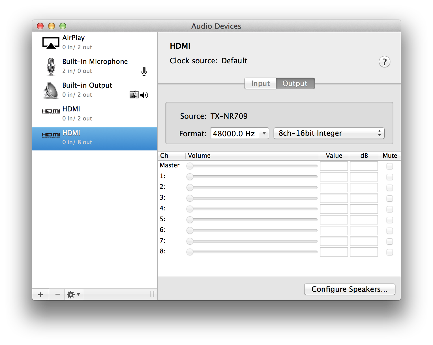
Task: Mute channel 3
Action: pos(390,199)
